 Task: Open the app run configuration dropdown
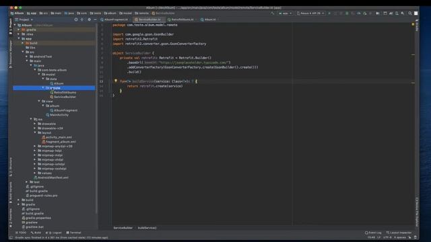pos(285,13)
